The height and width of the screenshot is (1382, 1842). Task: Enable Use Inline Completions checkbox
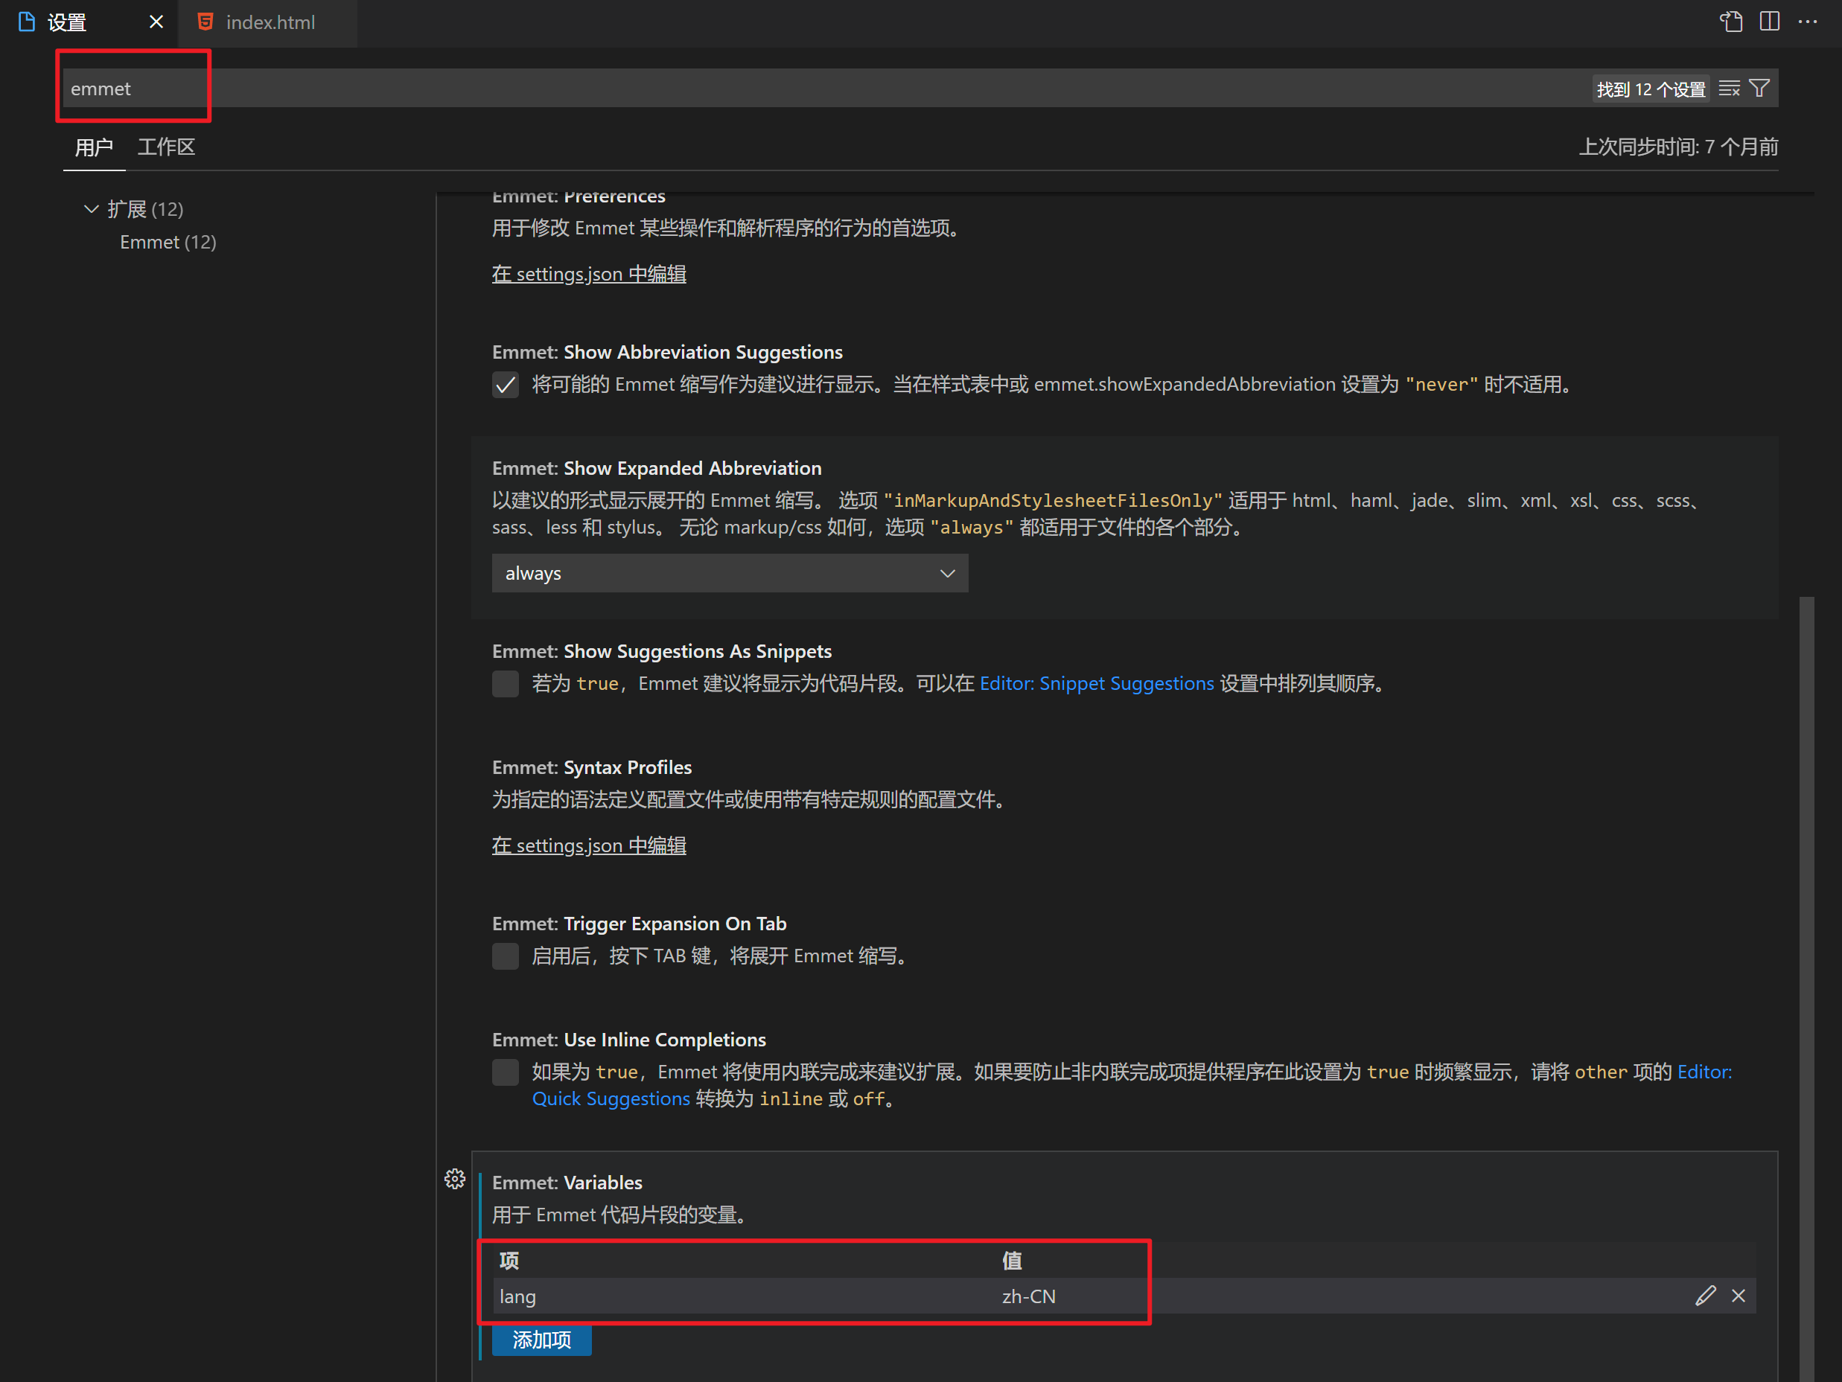pyautogui.click(x=505, y=1072)
